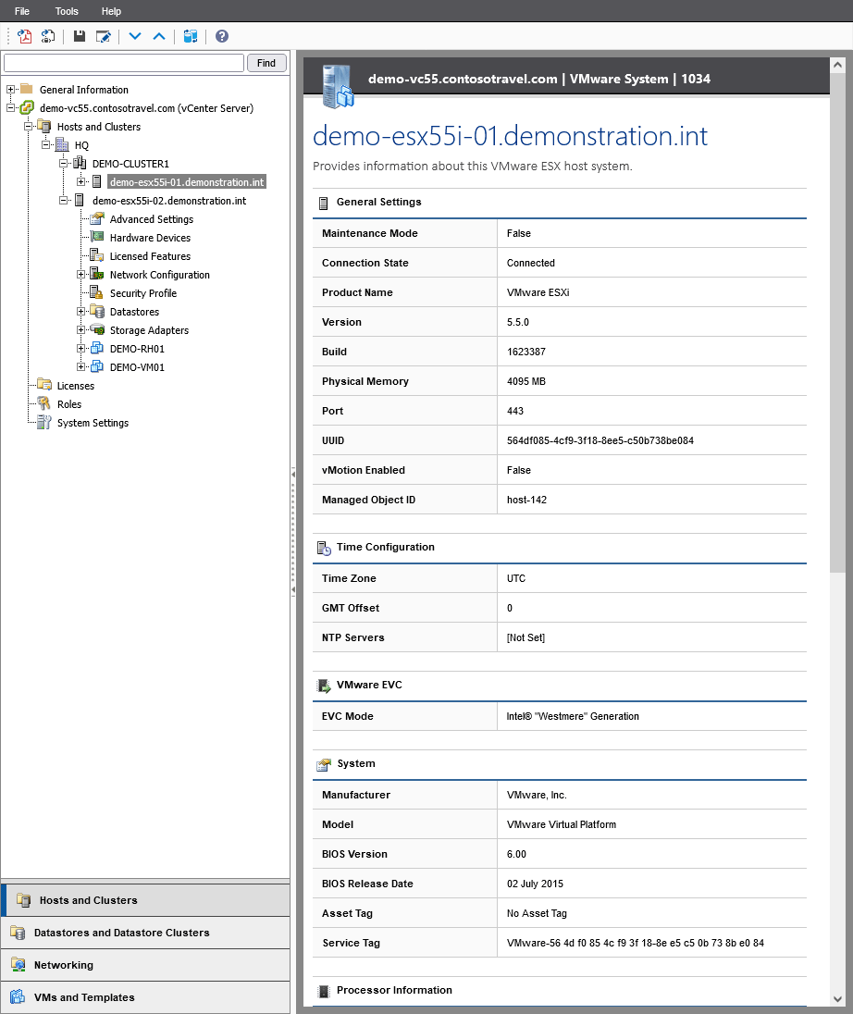Viewport: 853px width, 1014px height.
Task: Expand the Storage Adapters node
Action: 80,329
